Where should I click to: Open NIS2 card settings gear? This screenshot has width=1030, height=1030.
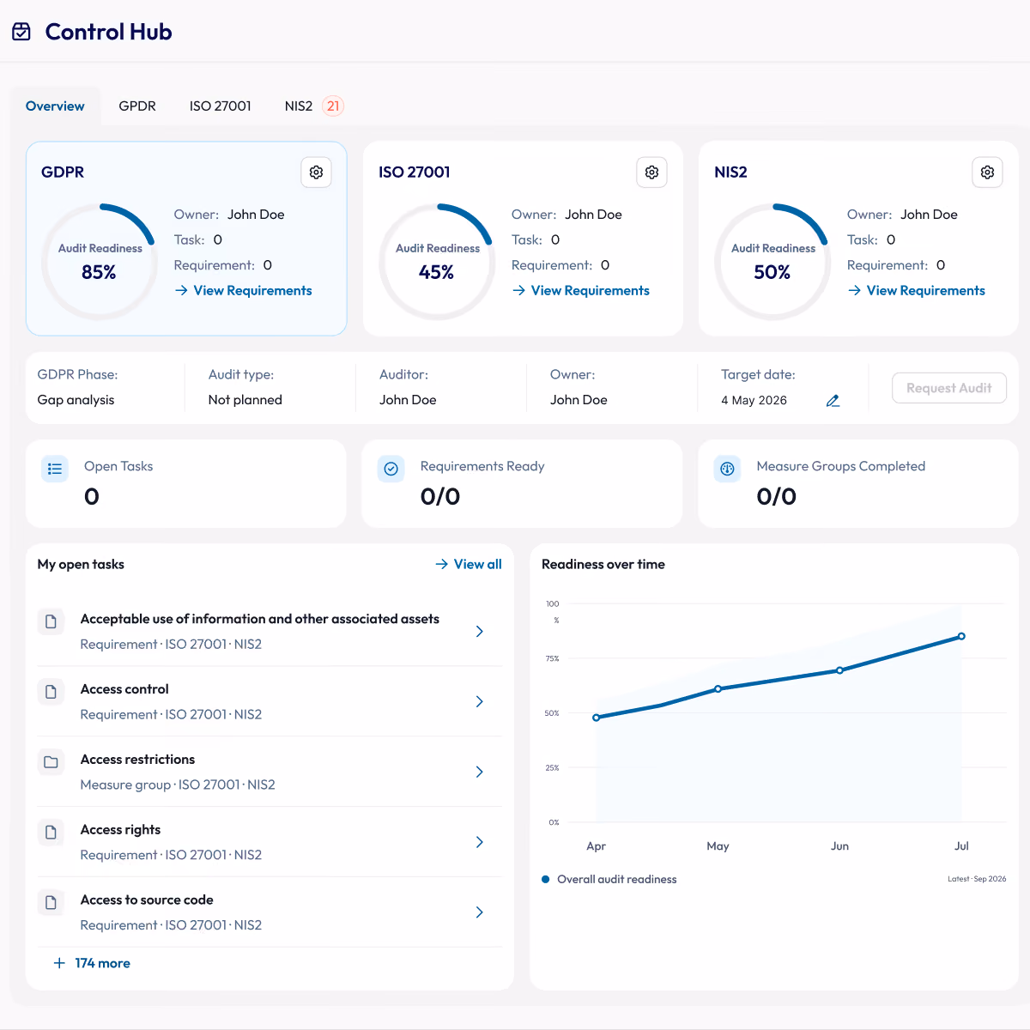987,173
